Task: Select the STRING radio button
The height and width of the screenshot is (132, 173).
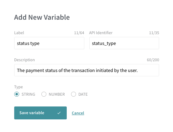Action: (17, 94)
